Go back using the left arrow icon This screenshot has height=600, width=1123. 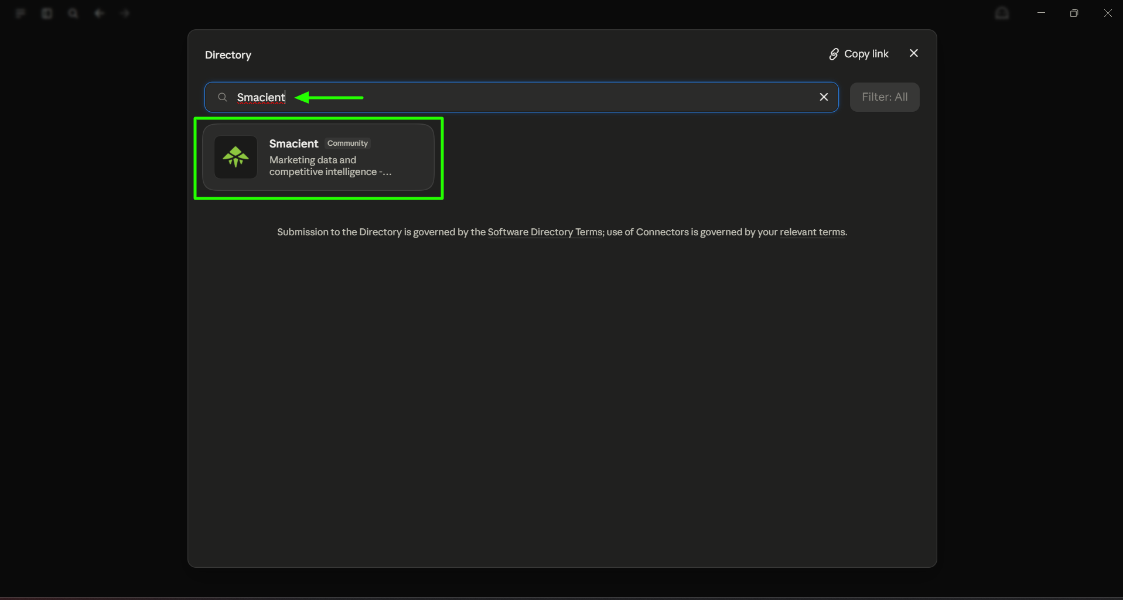click(x=99, y=13)
